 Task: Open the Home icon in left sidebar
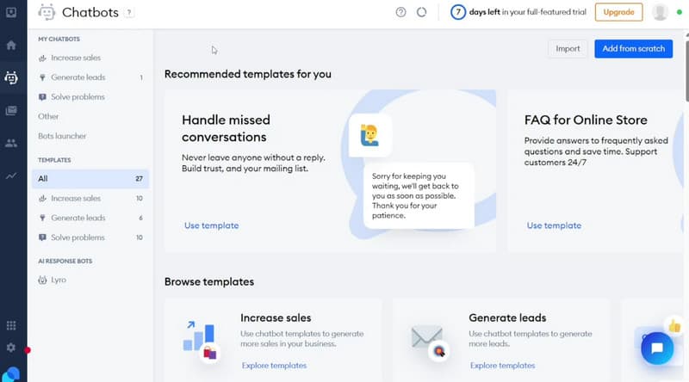11,45
